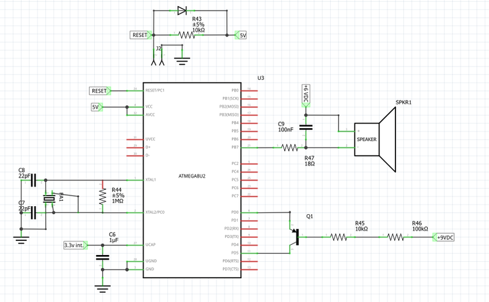Select the R47 resistor symbol

click(289, 147)
